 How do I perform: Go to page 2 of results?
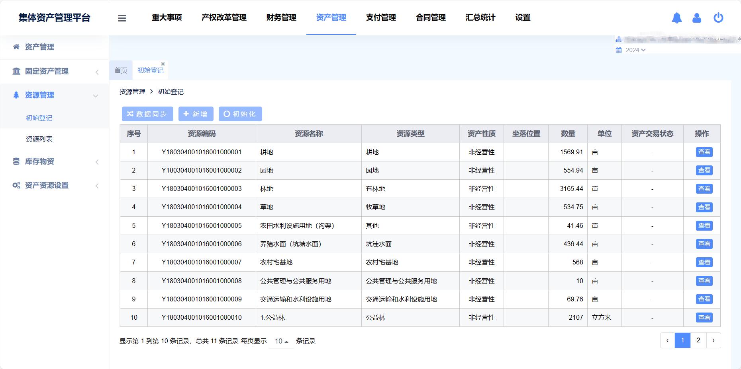(698, 340)
